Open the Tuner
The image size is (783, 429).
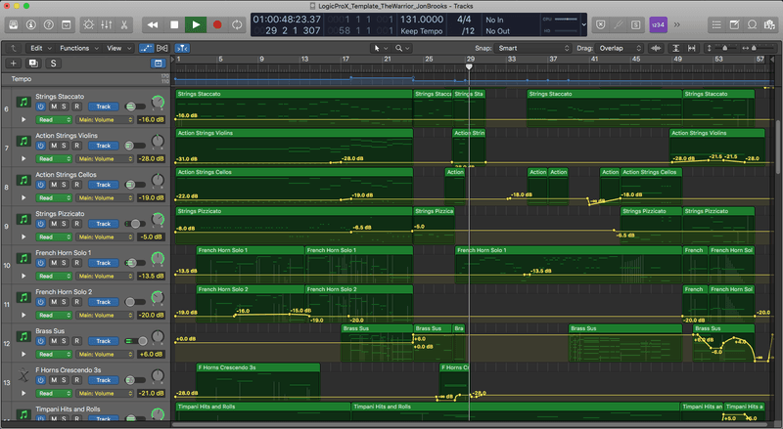point(619,24)
